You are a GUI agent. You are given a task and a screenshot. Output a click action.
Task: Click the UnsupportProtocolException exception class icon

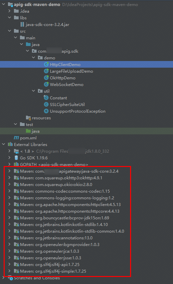[46, 111]
